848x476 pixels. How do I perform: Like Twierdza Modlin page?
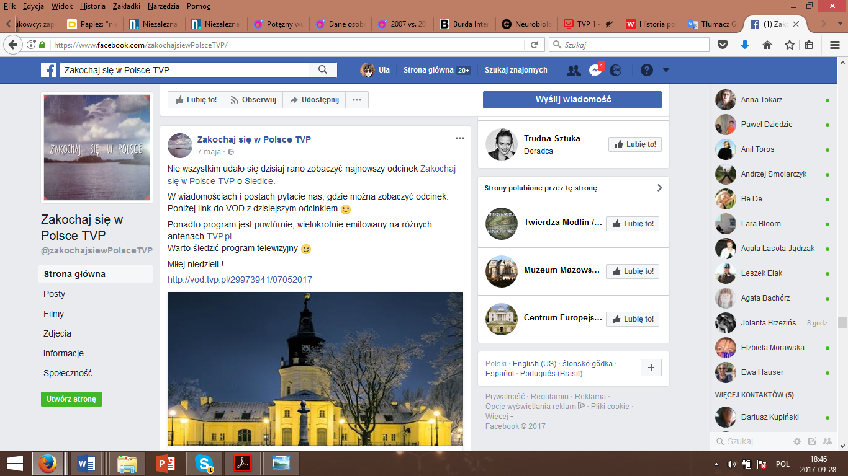(633, 224)
